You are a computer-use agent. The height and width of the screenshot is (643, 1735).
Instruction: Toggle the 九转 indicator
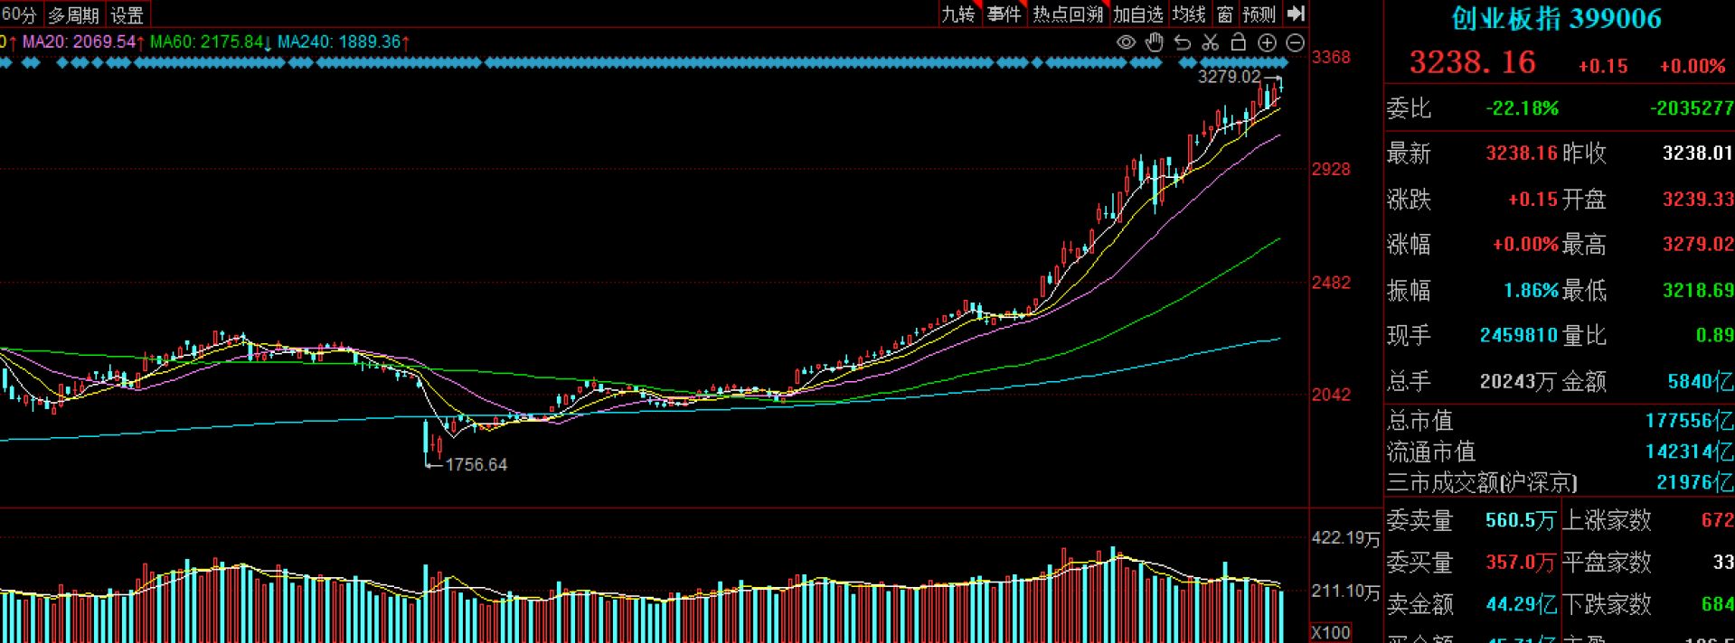tap(958, 14)
